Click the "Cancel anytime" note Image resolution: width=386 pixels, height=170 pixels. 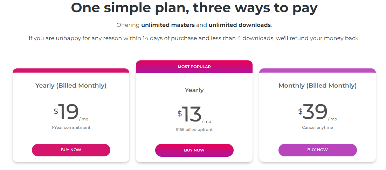(x=318, y=127)
